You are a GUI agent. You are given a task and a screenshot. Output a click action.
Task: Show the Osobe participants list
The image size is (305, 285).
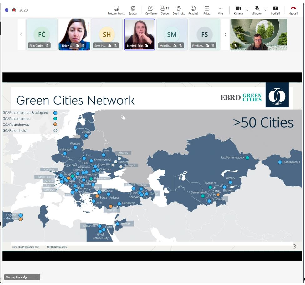click(165, 10)
